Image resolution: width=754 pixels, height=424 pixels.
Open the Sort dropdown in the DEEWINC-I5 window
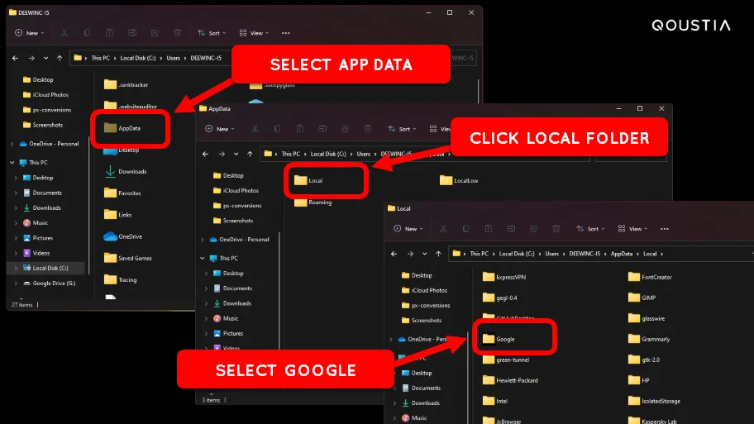[212, 33]
